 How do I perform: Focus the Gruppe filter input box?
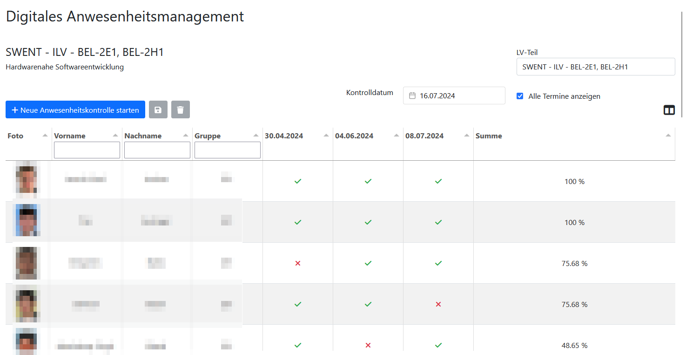[x=227, y=150]
